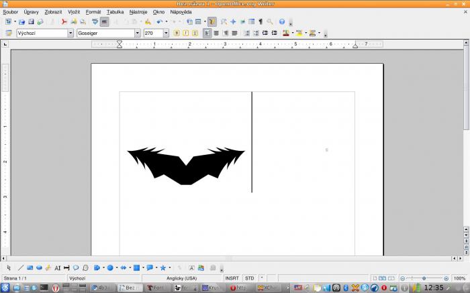This screenshot has height=293, width=470.
Task: Open the Soubor menu
Action: pos(11,12)
